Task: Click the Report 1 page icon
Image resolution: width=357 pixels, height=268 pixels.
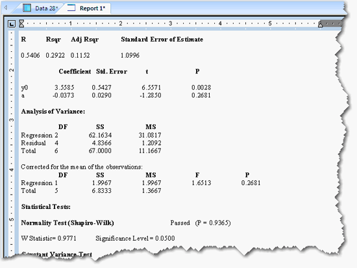Action: click(71, 8)
